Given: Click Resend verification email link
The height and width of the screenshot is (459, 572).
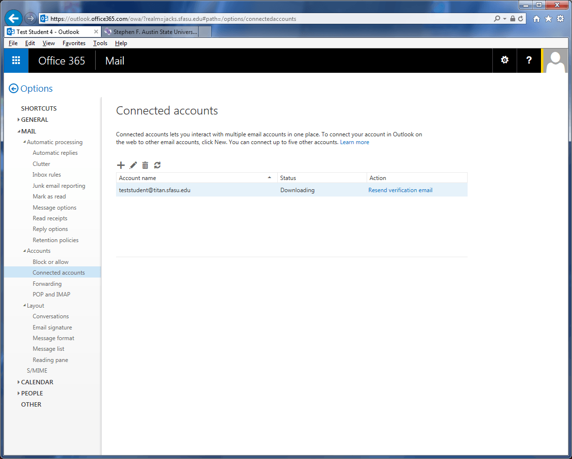Looking at the screenshot, I should click(400, 190).
